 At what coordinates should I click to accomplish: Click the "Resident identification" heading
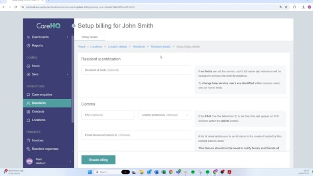click(x=101, y=59)
